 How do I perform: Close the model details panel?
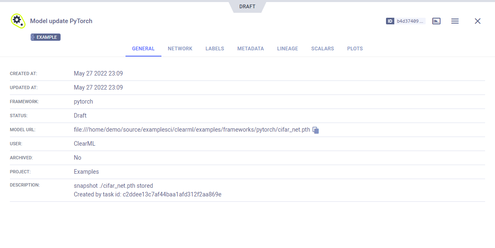pos(478,21)
